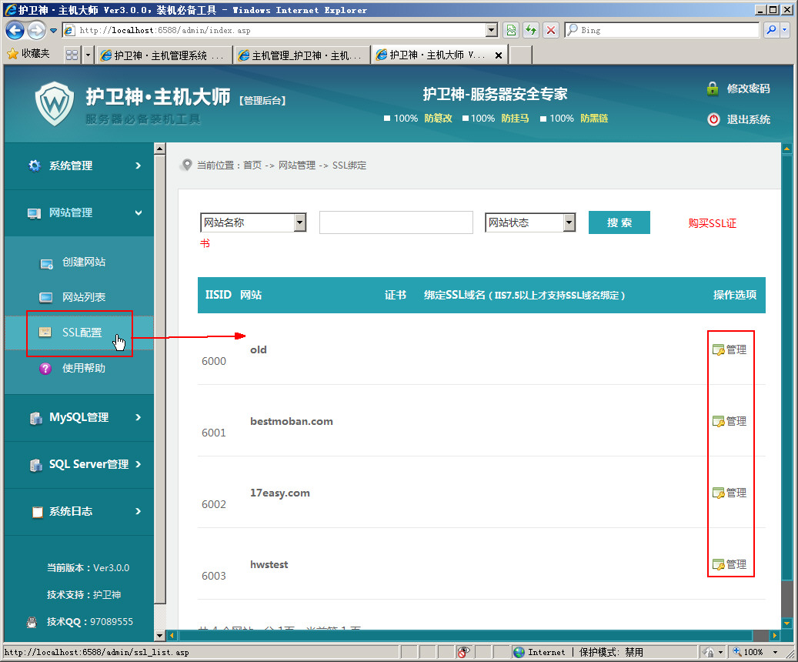
Task: Click 修改密码 change password link
Action: (x=748, y=89)
